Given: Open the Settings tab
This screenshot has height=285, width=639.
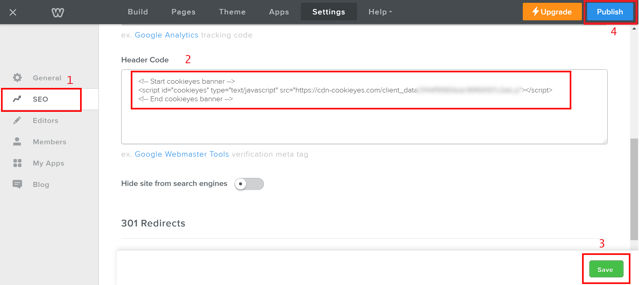Looking at the screenshot, I should coord(329,12).
